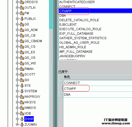Image resolution: width=132 pixels, height=127 pixels.
Task: Click the 角色 column header
Action: (98, 77)
